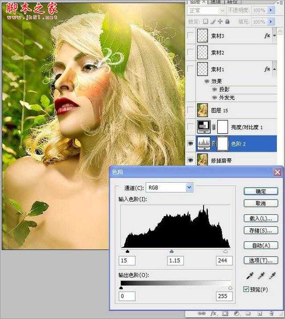Switch to the 路径 Paths tab

(x=232, y=2)
